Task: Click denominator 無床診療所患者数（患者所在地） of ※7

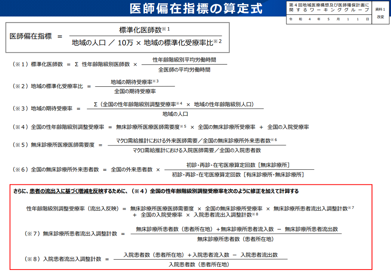Action: [236, 239]
